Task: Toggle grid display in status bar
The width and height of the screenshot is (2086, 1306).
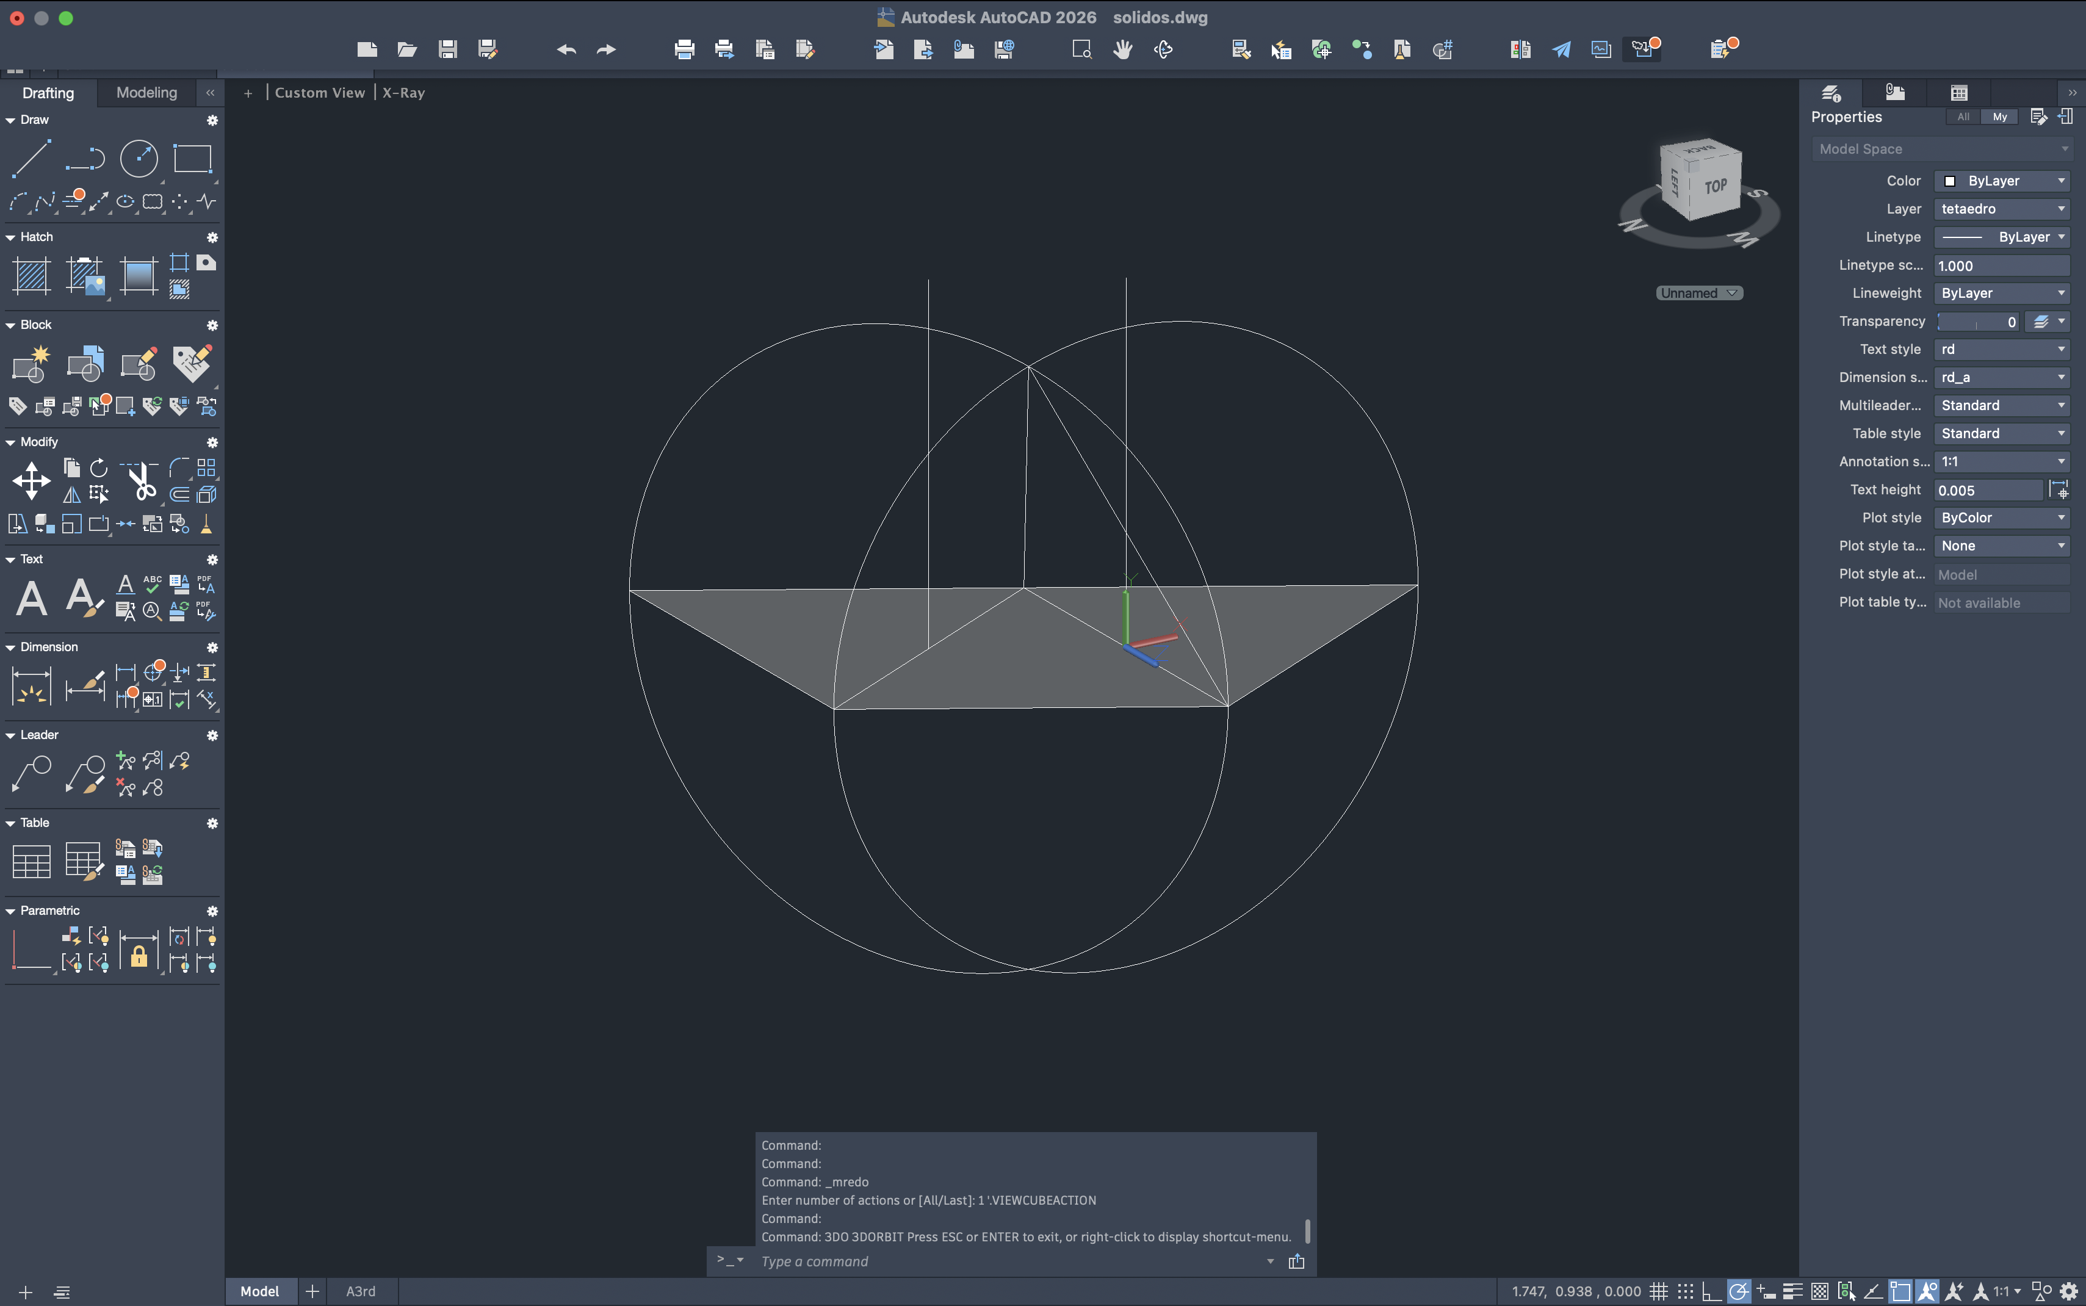Action: [1658, 1291]
